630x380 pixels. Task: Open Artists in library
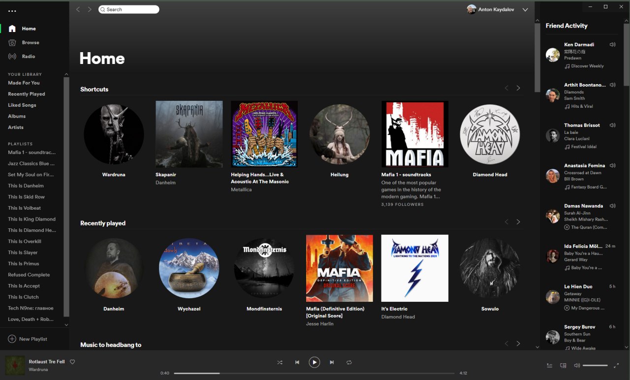coord(16,127)
